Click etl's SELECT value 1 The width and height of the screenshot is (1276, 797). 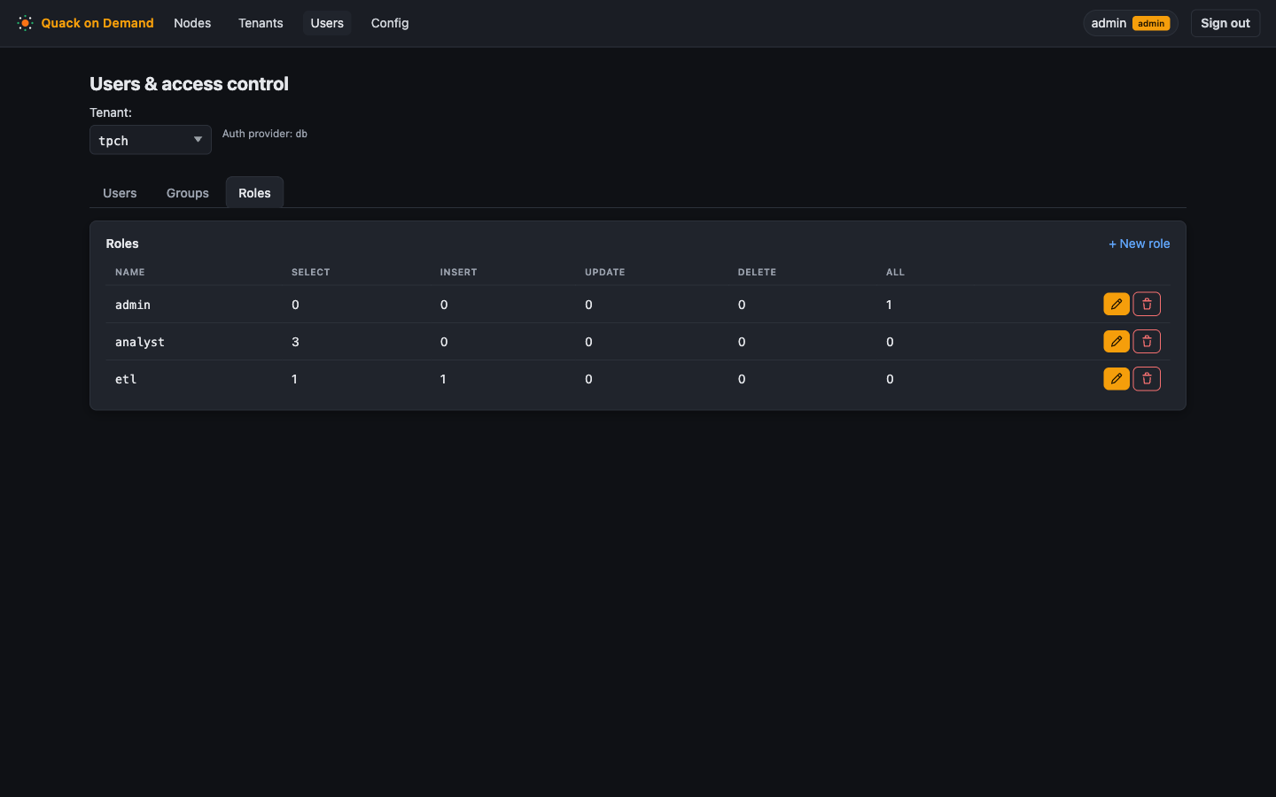tap(294, 379)
